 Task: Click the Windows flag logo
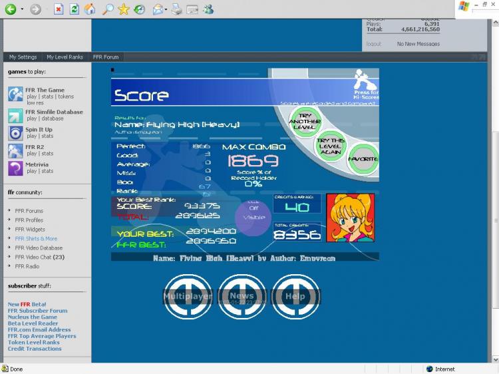pyautogui.click(x=464, y=7)
